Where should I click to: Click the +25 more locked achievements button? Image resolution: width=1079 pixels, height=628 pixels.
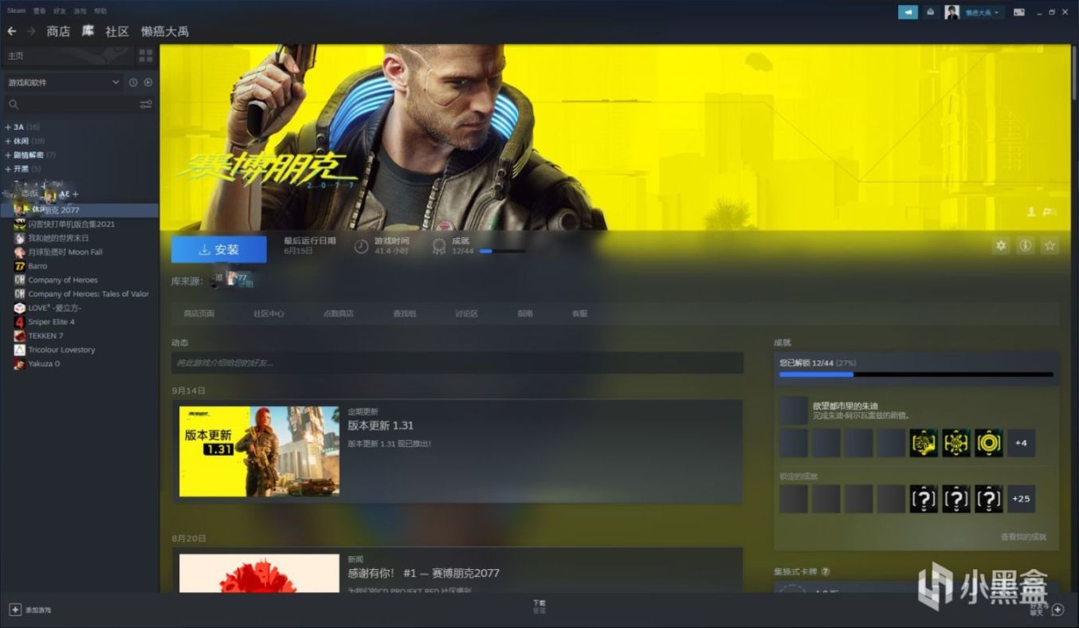(x=1022, y=499)
